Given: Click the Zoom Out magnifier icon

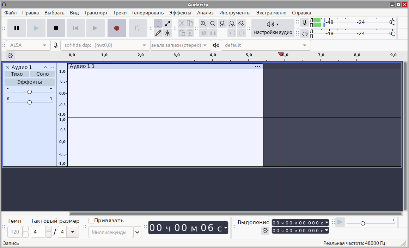Looking at the screenshot, I should 213,24.
